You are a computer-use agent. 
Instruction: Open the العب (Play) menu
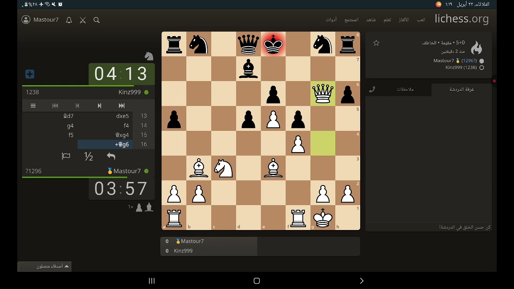tap(421, 20)
